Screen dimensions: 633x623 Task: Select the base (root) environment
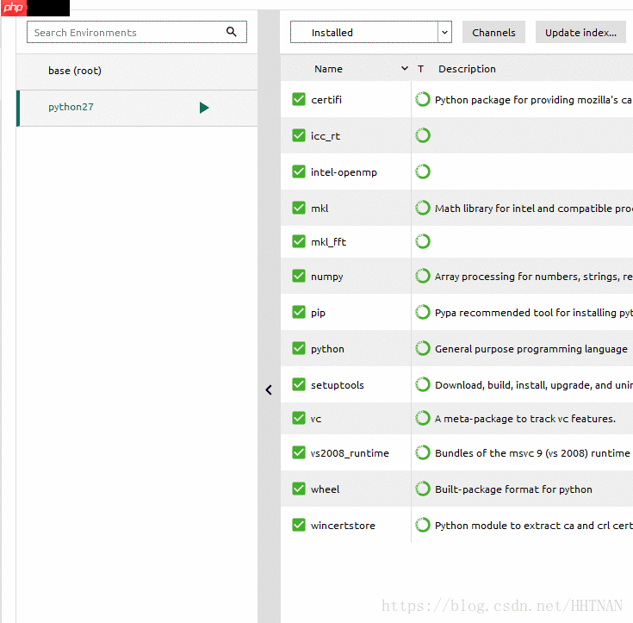click(75, 71)
